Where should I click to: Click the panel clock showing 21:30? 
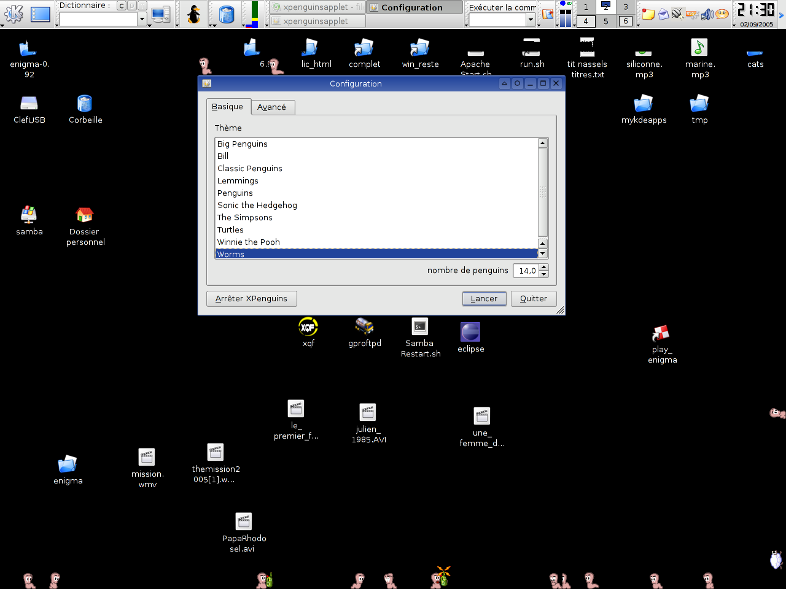[x=756, y=10]
